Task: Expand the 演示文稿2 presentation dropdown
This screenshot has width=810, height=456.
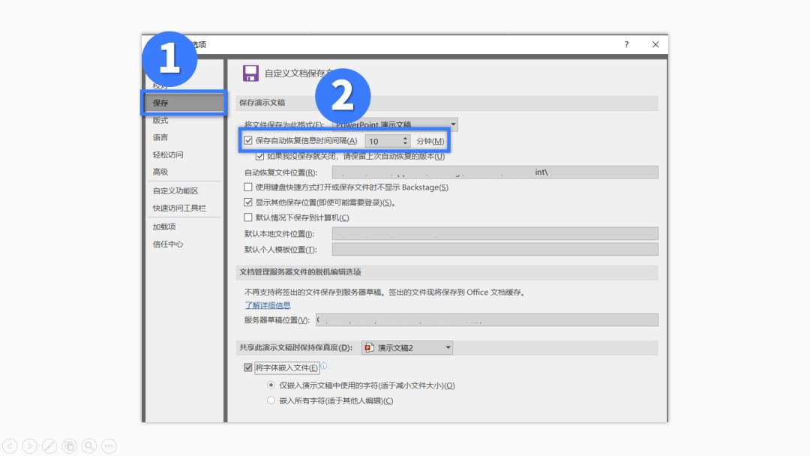Action: pyautogui.click(x=448, y=347)
